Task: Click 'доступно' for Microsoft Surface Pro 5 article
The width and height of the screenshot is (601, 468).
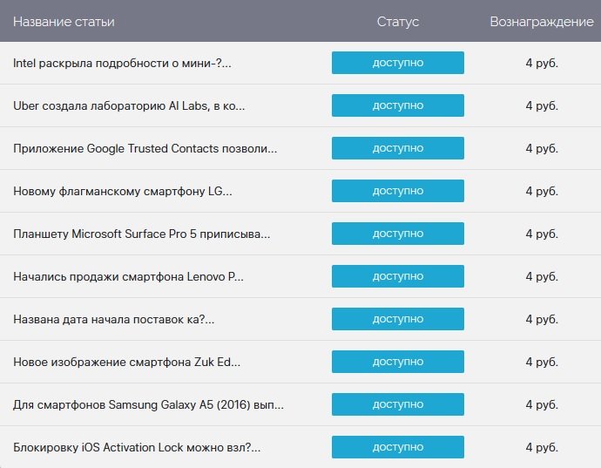Action: click(398, 234)
